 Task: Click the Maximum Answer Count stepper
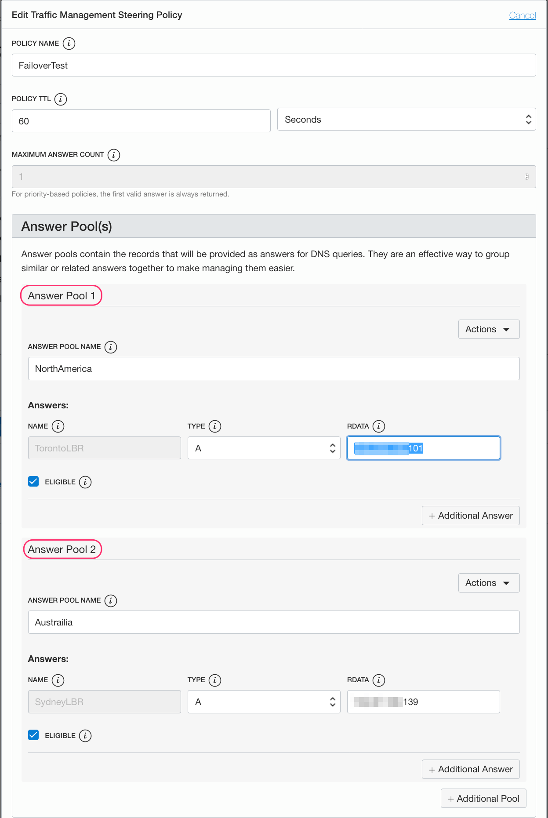[x=526, y=177]
